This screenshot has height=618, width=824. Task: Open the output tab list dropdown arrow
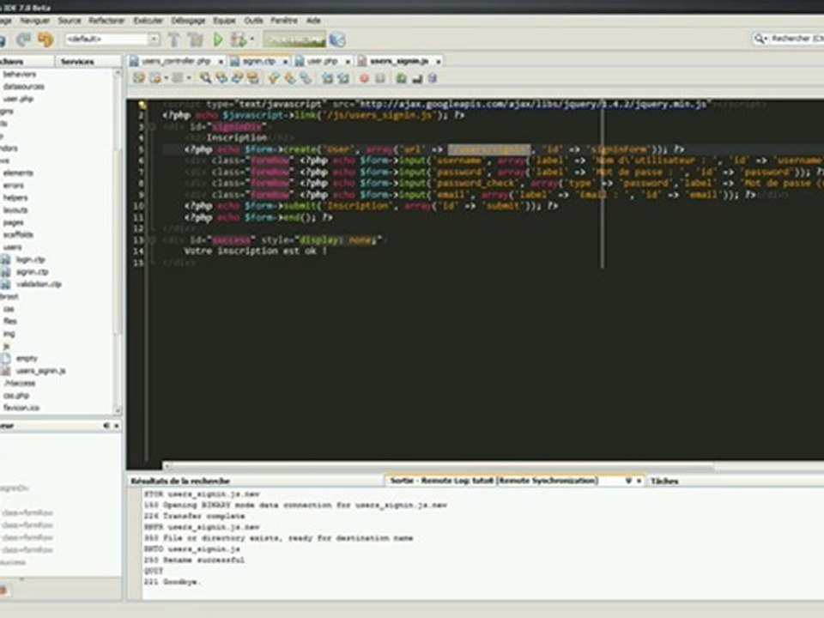(628, 481)
